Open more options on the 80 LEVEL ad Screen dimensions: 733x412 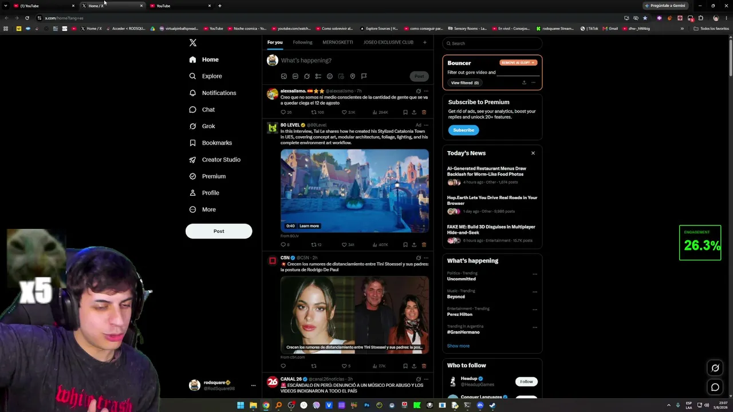425,125
